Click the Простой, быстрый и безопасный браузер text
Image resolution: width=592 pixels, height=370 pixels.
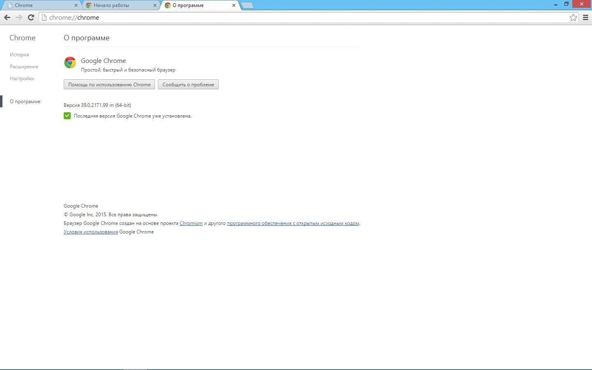pos(128,70)
